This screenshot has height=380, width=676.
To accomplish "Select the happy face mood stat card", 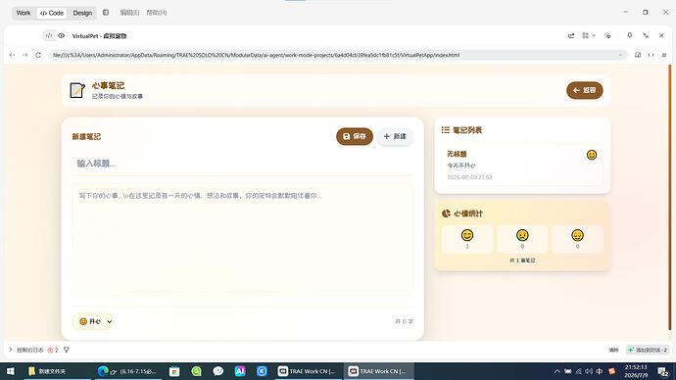I will point(467,239).
